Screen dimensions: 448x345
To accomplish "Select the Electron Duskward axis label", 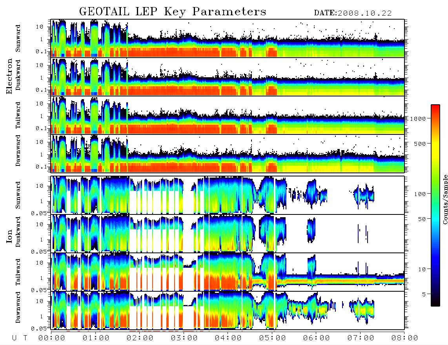I will point(18,75).
